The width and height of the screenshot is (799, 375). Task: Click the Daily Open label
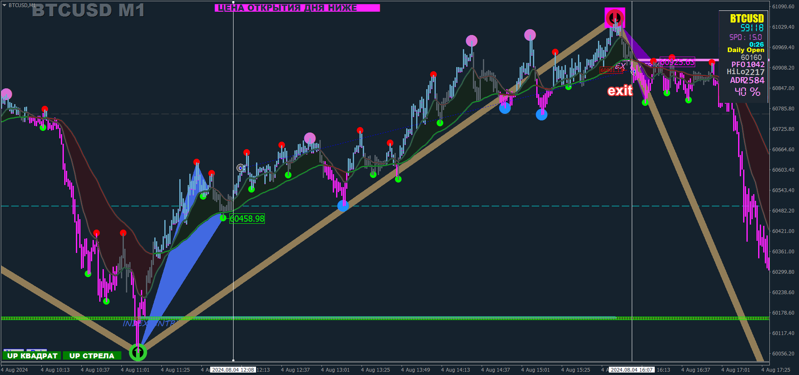tap(746, 50)
